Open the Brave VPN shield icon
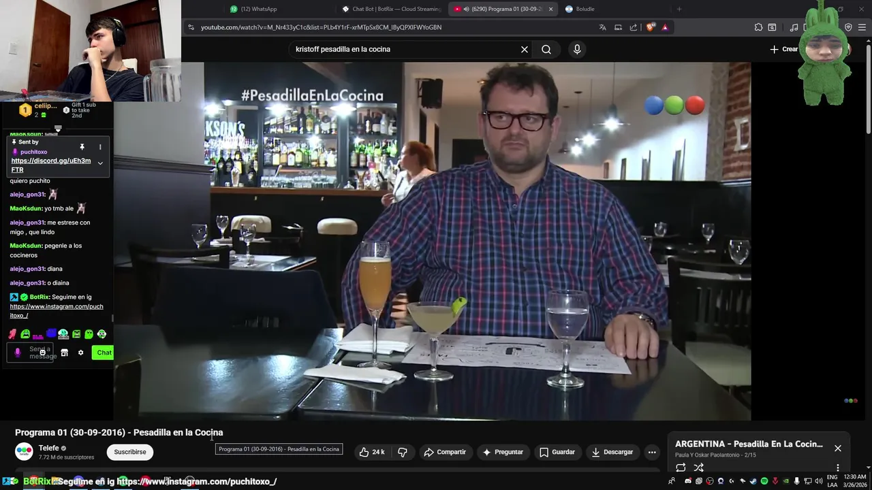The height and width of the screenshot is (490, 872). (x=848, y=27)
